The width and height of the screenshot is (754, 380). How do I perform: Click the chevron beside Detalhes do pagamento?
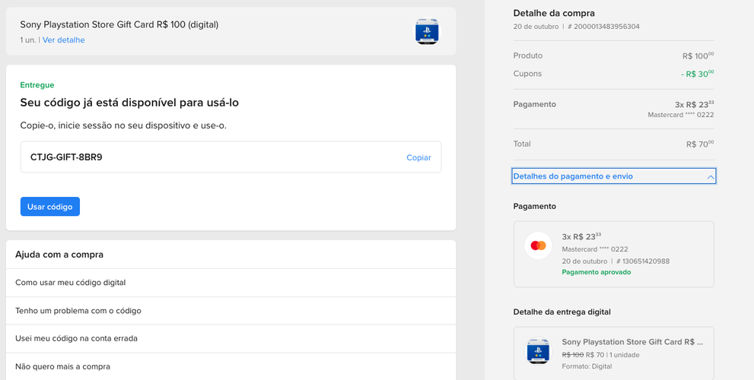[x=710, y=177]
